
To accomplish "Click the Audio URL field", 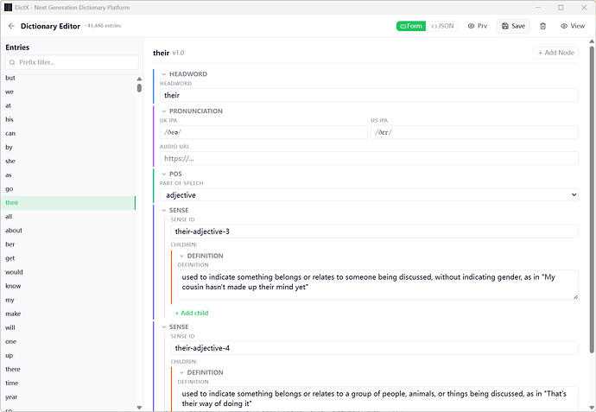I will 369,158.
